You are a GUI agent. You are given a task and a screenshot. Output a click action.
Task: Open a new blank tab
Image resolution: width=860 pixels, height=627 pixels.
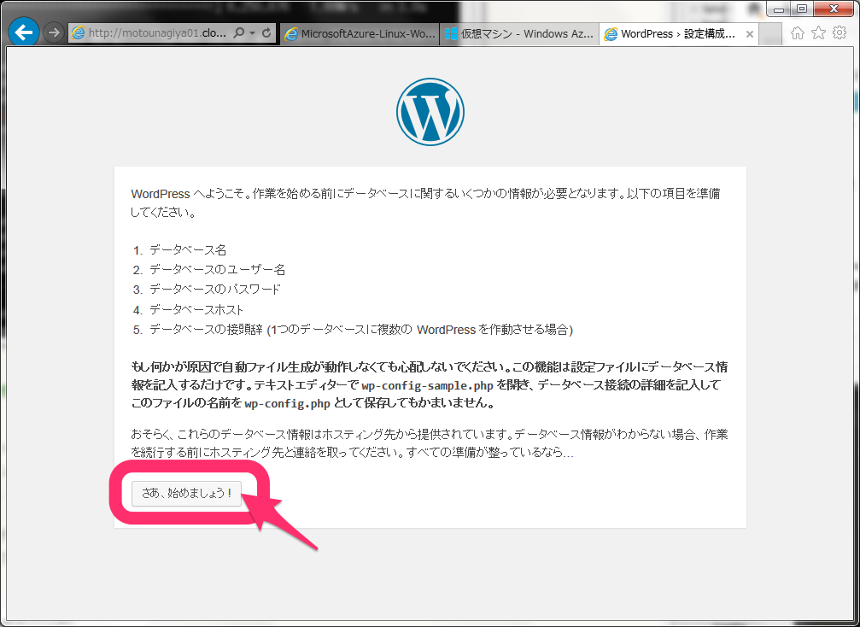[x=770, y=34]
